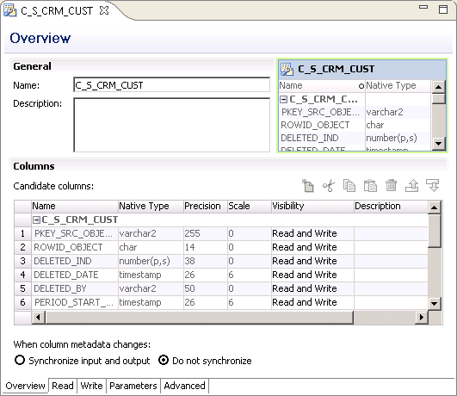Click the Move Down arrow icon
Screen dimensions: 457x396
433,186
